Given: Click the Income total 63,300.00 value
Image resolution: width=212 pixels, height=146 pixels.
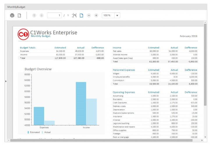Looking at the screenshot, I should (154, 61).
